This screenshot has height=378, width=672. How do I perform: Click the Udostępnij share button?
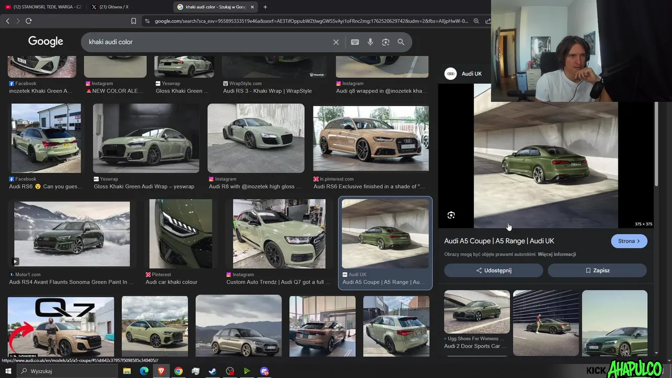click(493, 270)
